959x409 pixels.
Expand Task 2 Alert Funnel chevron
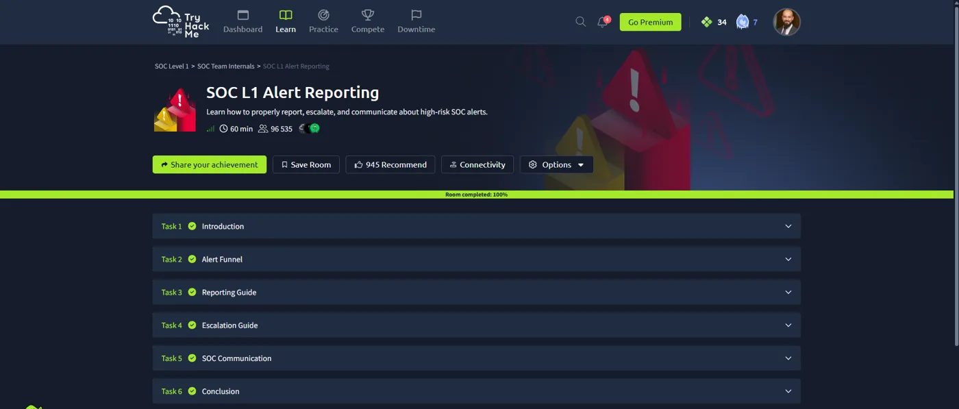pos(788,259)
